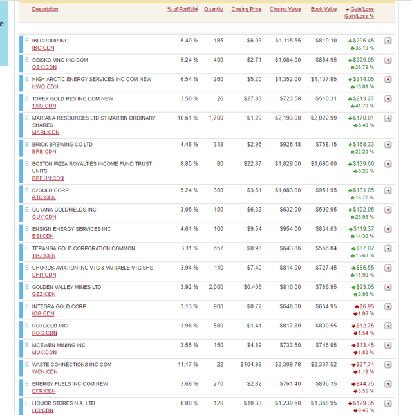Open the row dropdown for IBI Group Inc
This screenshot has height=415, width=412.
pos(388,41)
